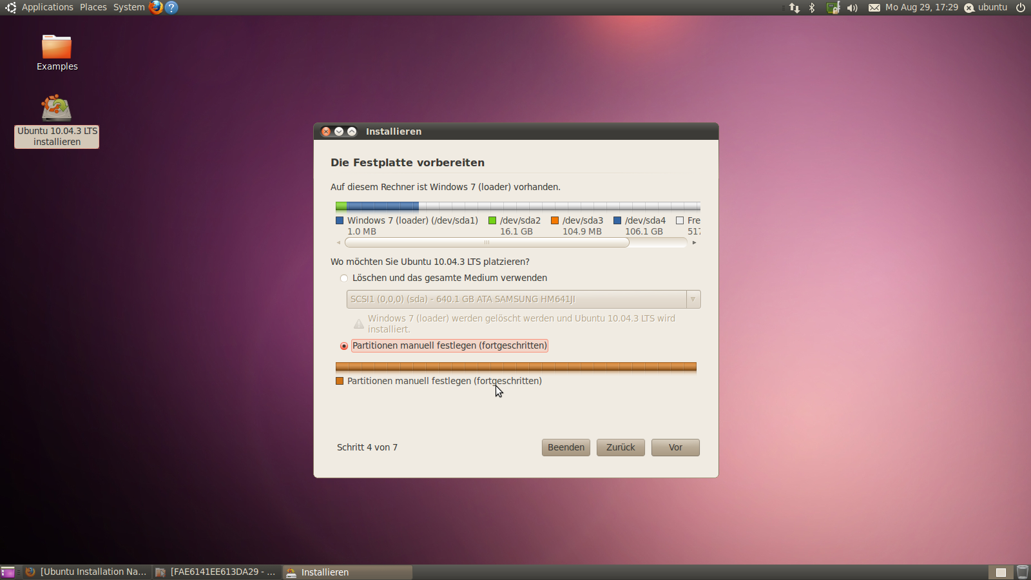This screenshot has height=580, width=1031.
Task: Click the Vor button
Action: coord(675,447)
